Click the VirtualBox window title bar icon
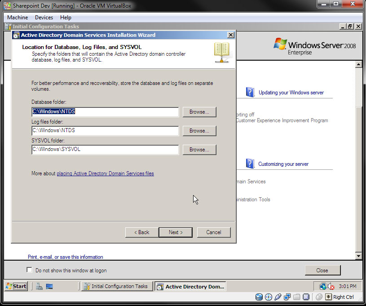 (x=7, y=5)
